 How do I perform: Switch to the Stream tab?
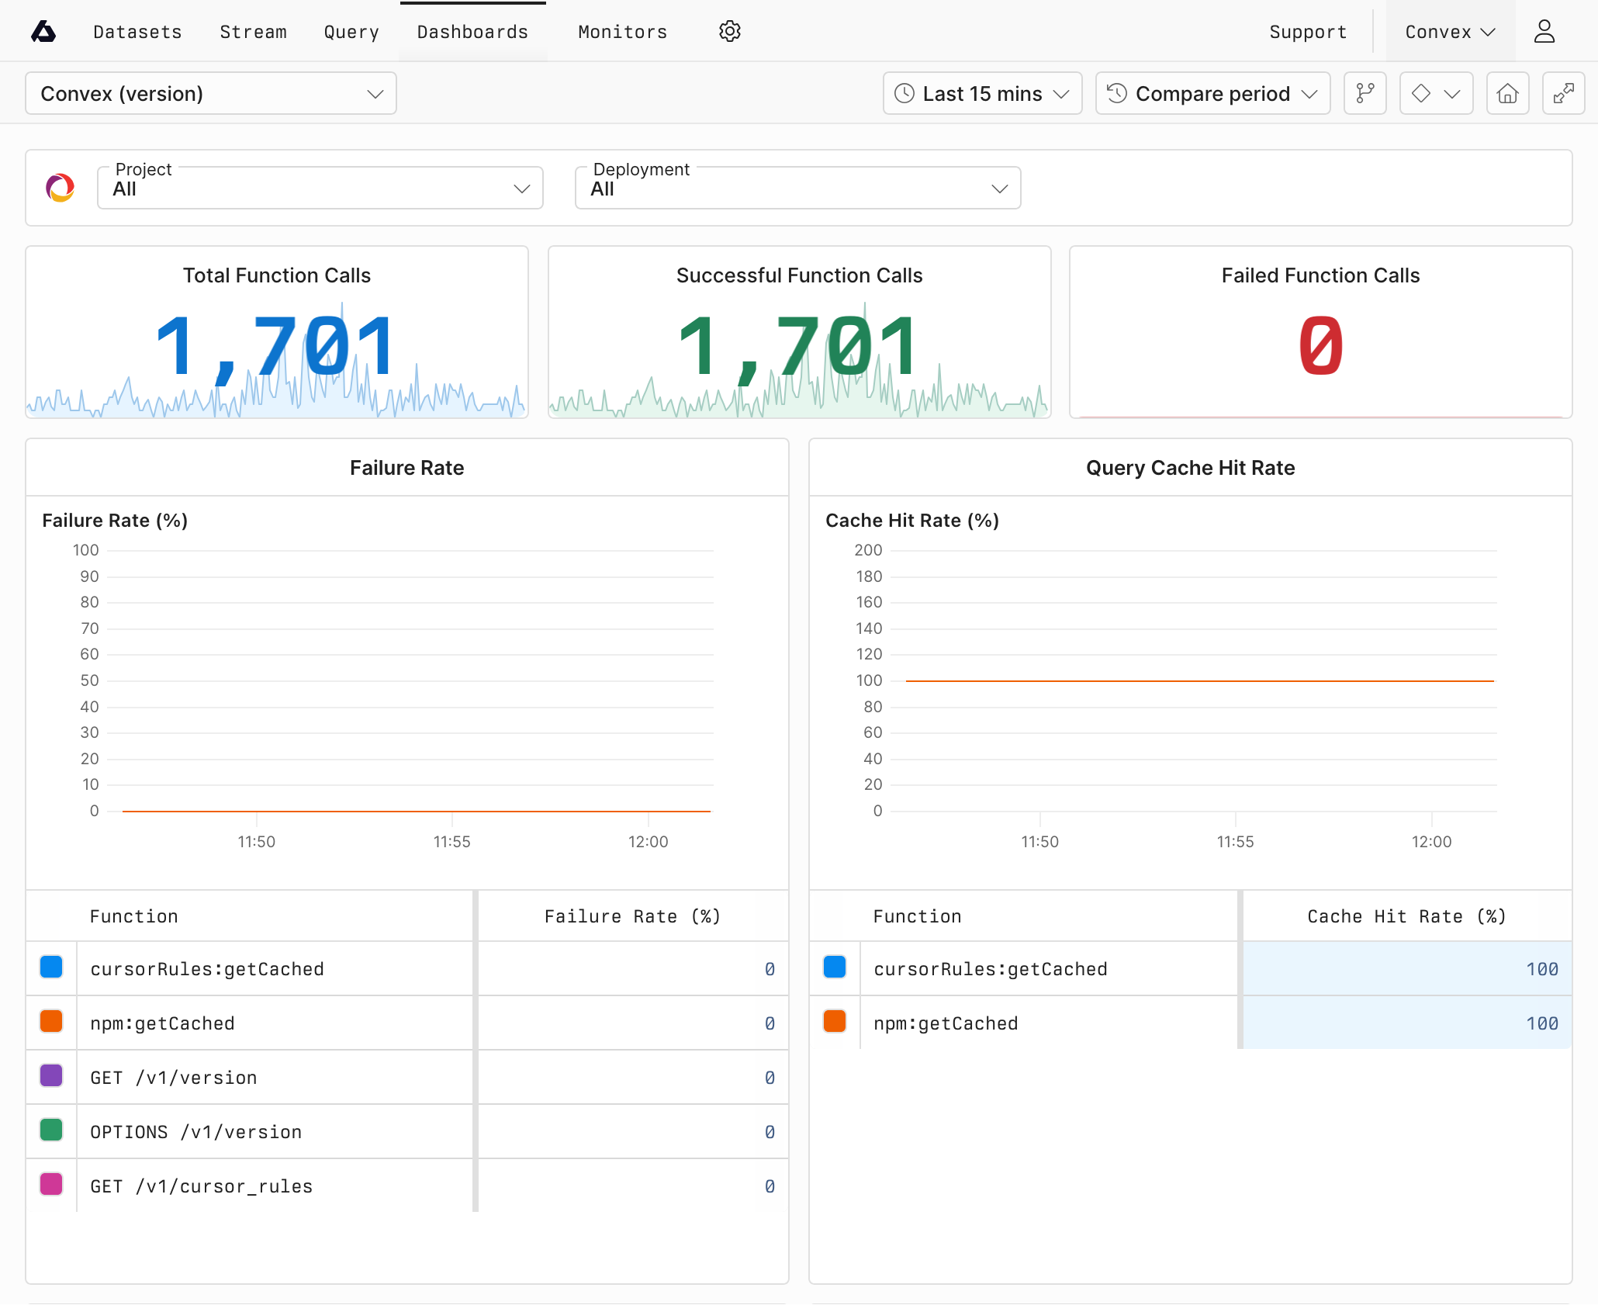point(253,31)
